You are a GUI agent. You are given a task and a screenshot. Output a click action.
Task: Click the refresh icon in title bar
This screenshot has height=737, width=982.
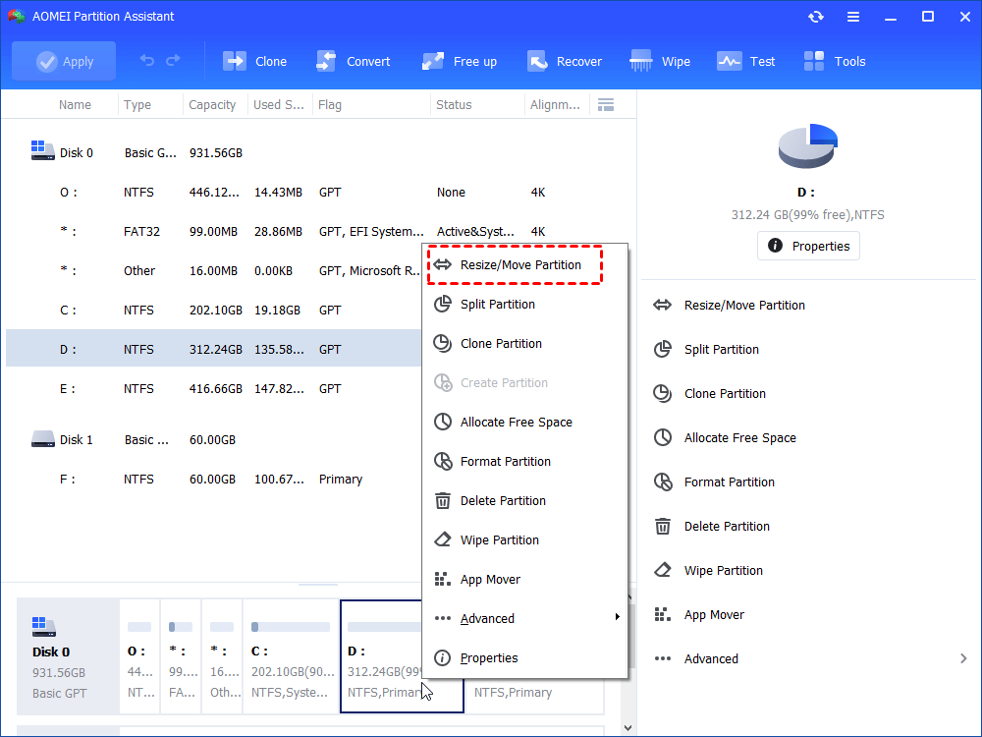816,17
